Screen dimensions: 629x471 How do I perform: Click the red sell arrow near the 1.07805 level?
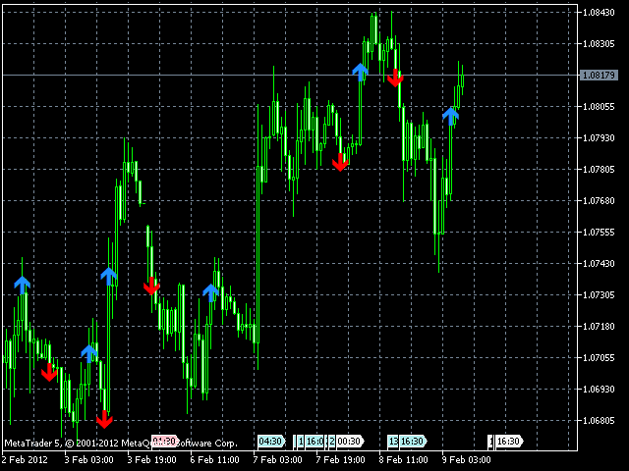click(x=340, y=162)
